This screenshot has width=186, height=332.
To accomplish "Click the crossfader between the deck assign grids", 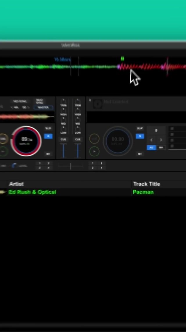I will 71,166.
